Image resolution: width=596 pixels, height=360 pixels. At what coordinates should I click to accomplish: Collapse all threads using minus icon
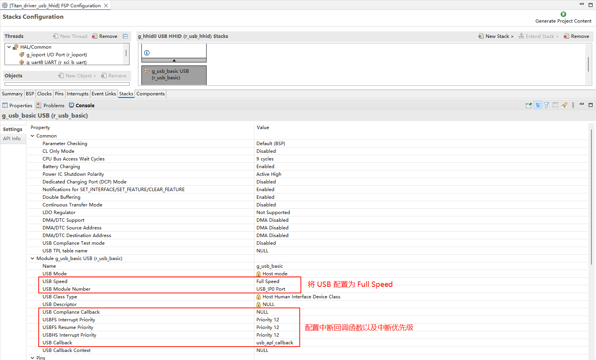[x=125, y=36]
